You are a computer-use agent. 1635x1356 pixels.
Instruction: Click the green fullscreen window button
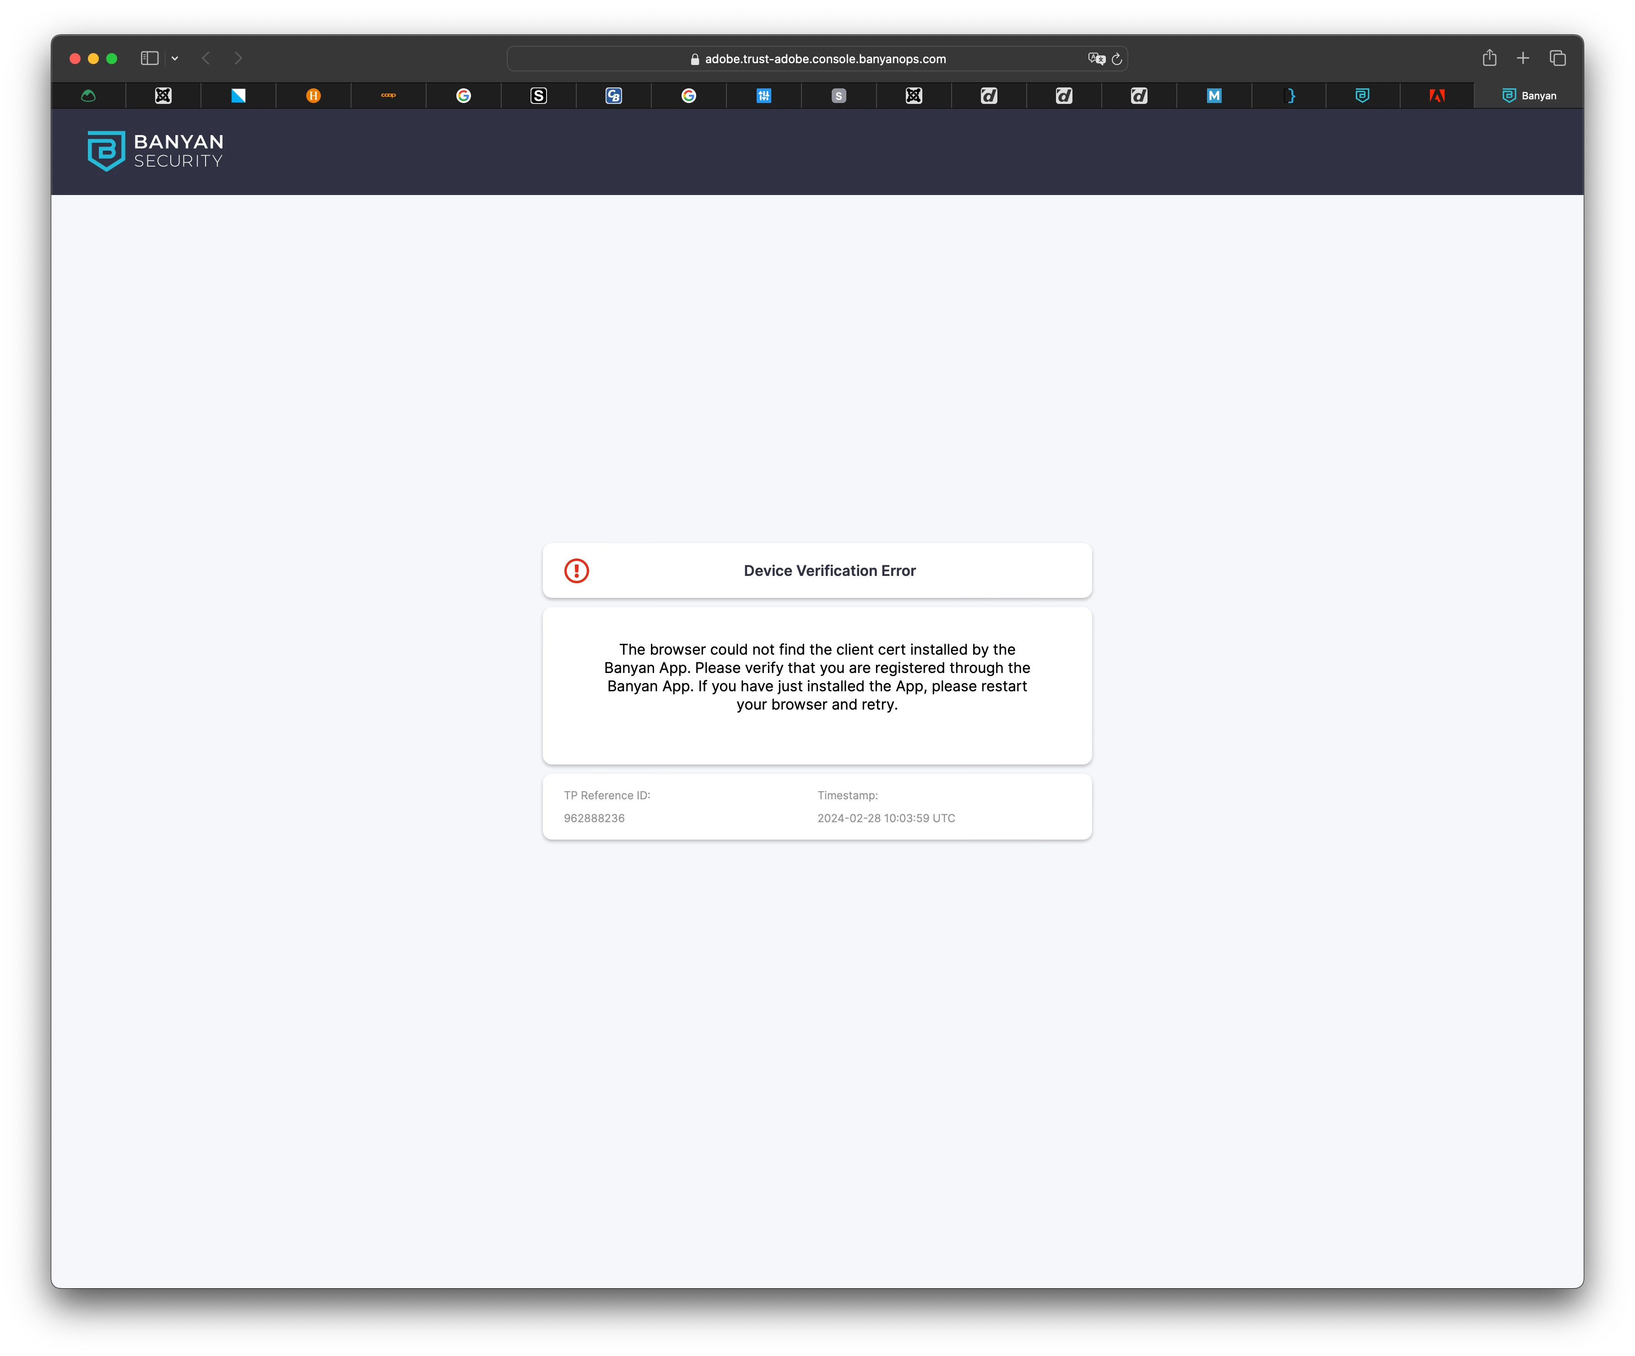pos(111,59)
